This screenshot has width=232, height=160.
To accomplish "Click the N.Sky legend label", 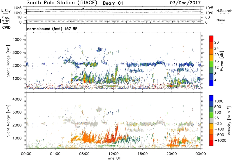I will pos(6,11).
